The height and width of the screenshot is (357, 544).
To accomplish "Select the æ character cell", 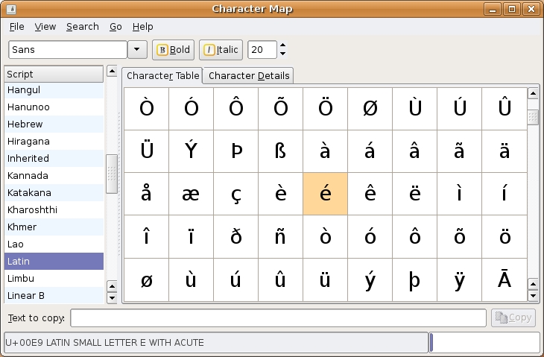I will click(191, 194).
